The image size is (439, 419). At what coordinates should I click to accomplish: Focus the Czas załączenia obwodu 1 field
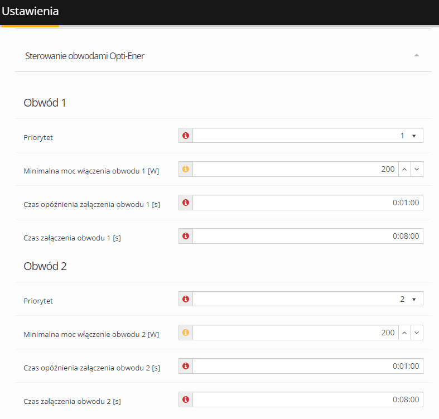(308, 236)
